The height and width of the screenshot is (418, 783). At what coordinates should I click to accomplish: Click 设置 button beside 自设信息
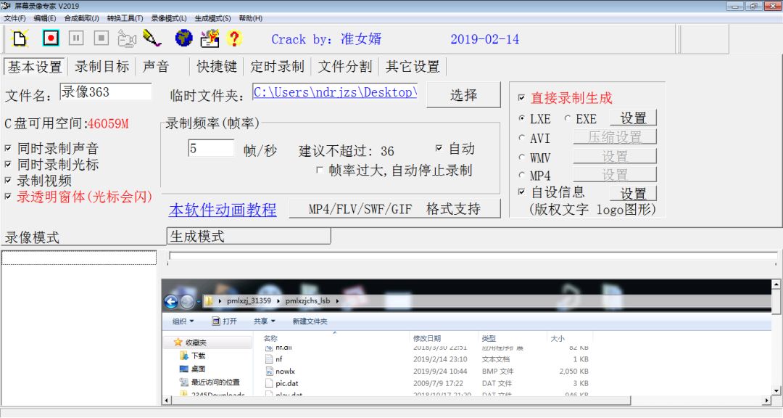point(633,193)
